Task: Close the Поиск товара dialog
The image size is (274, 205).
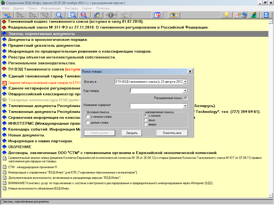Action: pyautogui.click(x=190, y=71)
